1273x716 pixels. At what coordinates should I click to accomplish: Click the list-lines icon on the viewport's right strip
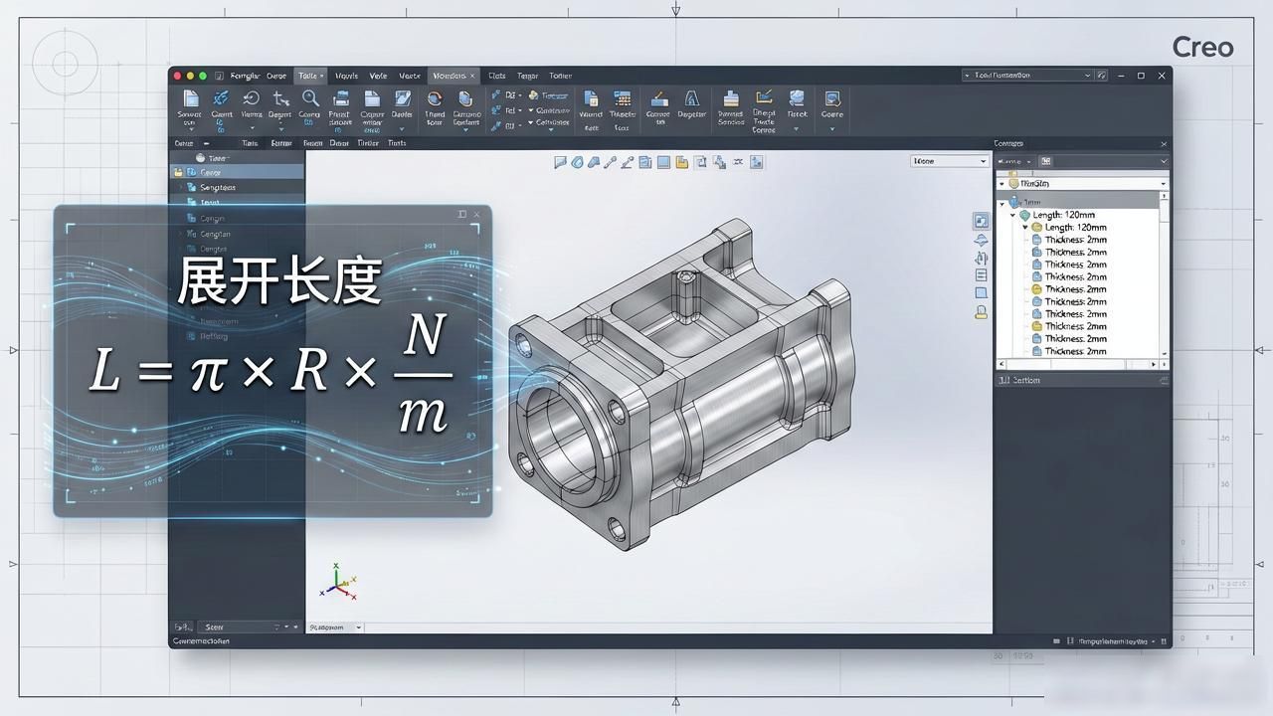tap(982, 275)
